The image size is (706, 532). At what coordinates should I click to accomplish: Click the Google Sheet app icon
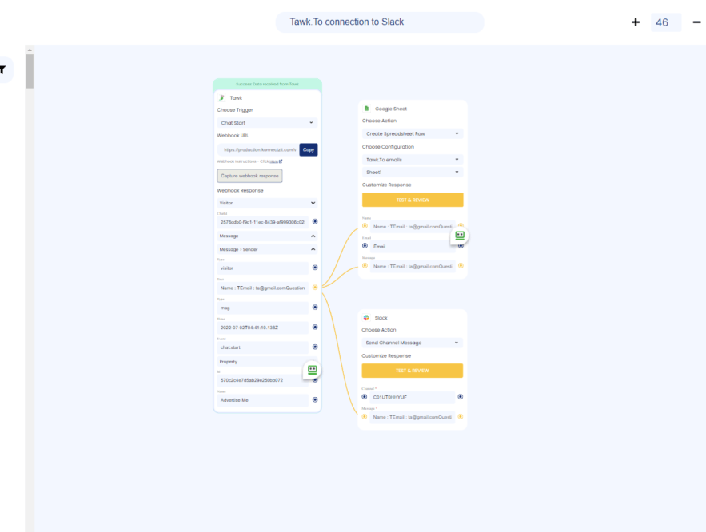click(x=368, y=108)
